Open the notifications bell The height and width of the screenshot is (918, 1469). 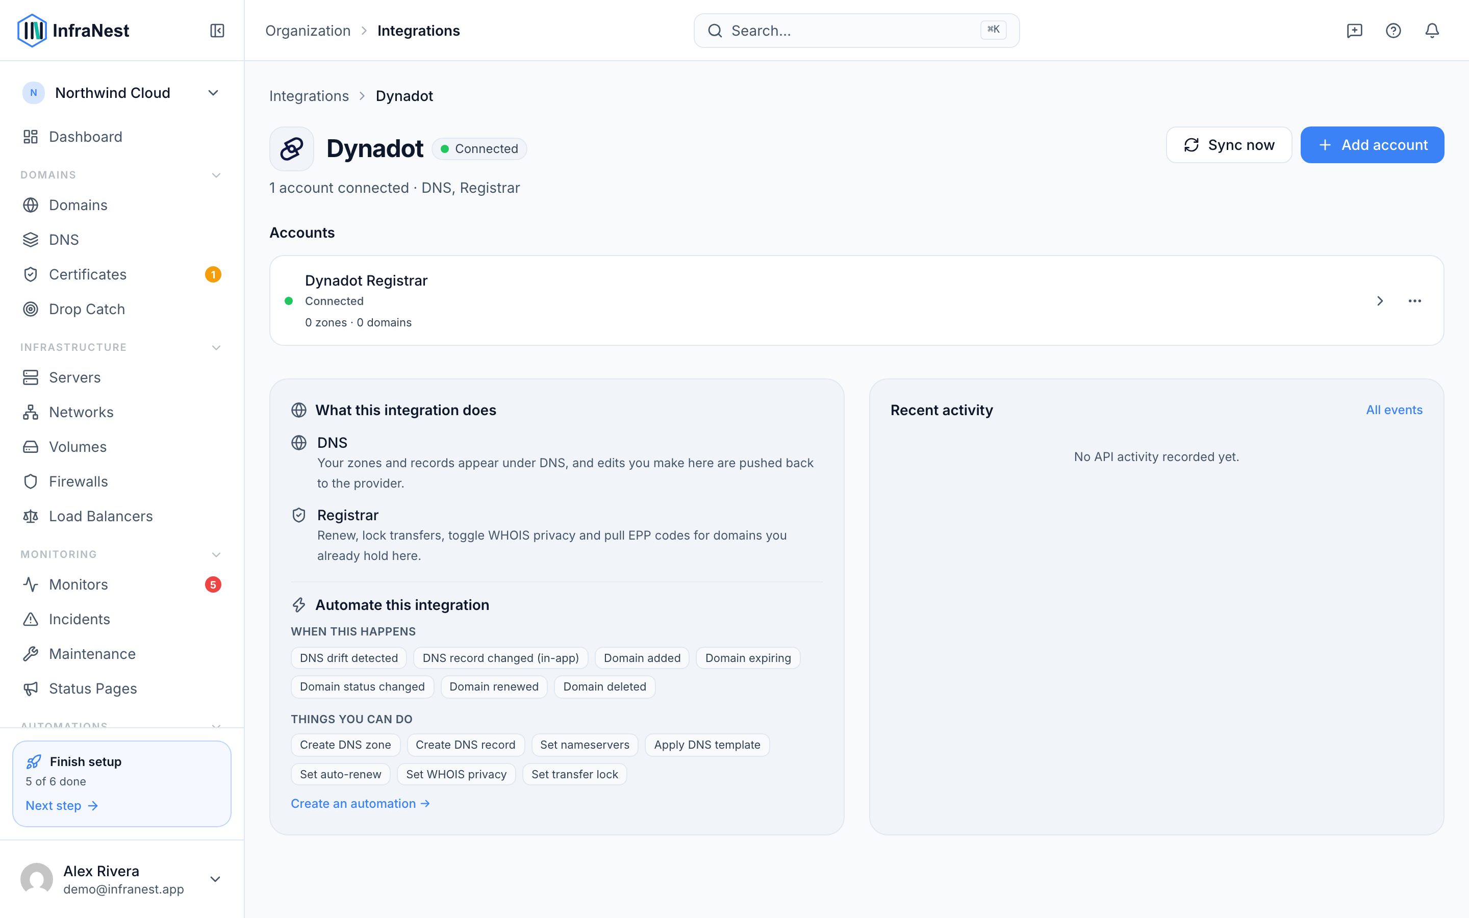click(1432, 31)
